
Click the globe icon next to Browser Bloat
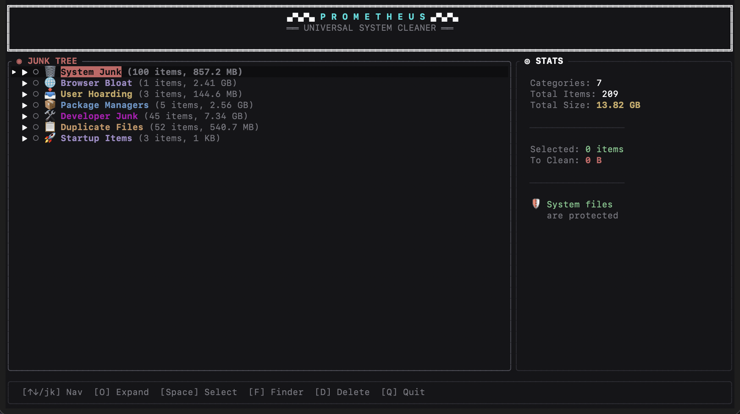click(x=50, y=83)
